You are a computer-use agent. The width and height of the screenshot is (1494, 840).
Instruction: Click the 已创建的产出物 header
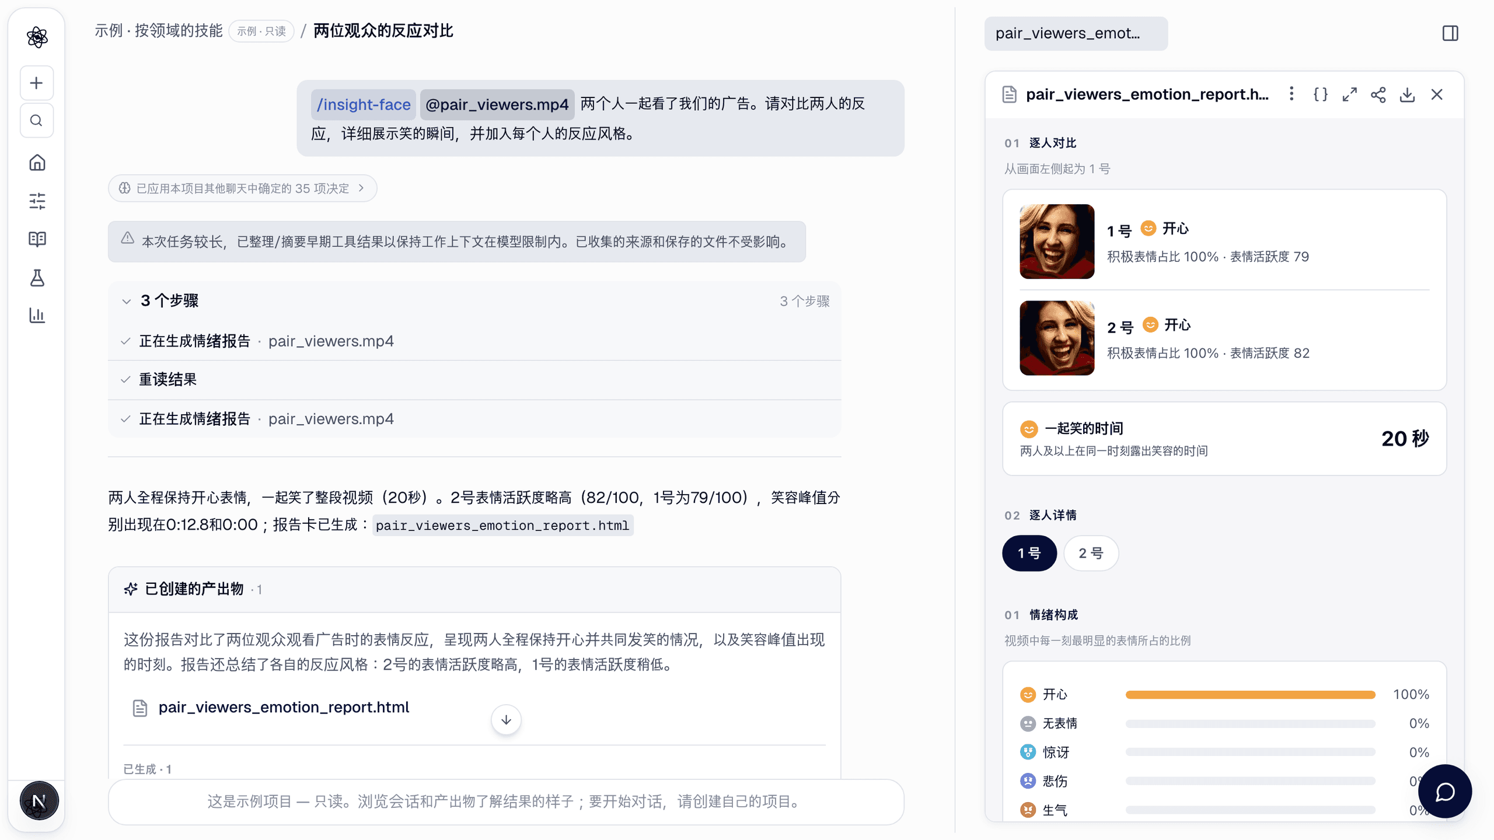pyautogui.click(x=474, y=589)
